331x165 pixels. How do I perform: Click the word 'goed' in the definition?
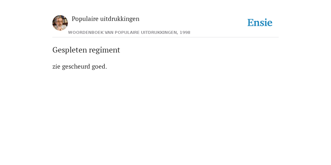99,66
